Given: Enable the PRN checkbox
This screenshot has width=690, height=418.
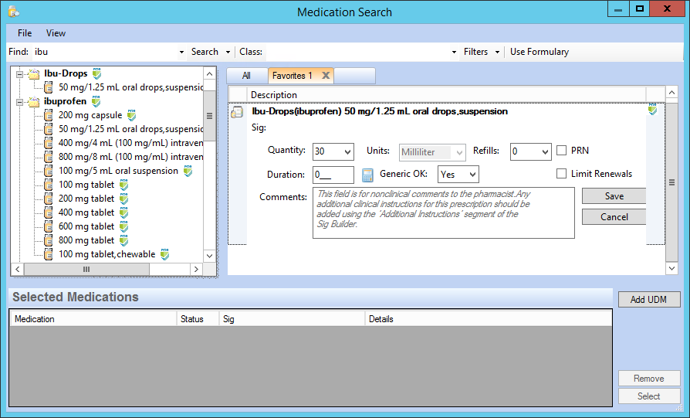Looking at the screenshot, I should 562,151.
